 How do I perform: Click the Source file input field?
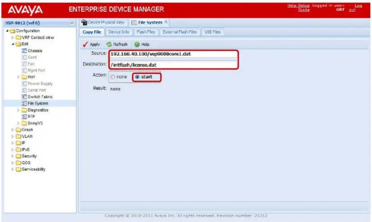click(x=174, y=54)
